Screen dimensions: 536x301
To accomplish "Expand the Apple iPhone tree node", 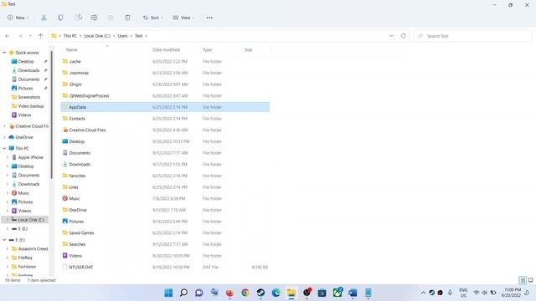I will click(8, 157).
